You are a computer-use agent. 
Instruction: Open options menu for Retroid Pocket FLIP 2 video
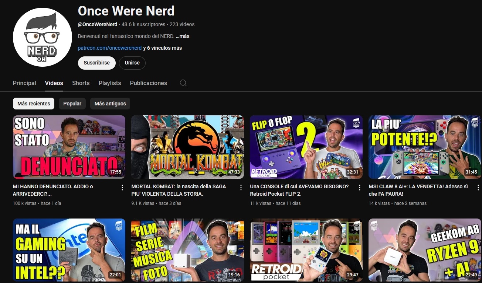360,188
